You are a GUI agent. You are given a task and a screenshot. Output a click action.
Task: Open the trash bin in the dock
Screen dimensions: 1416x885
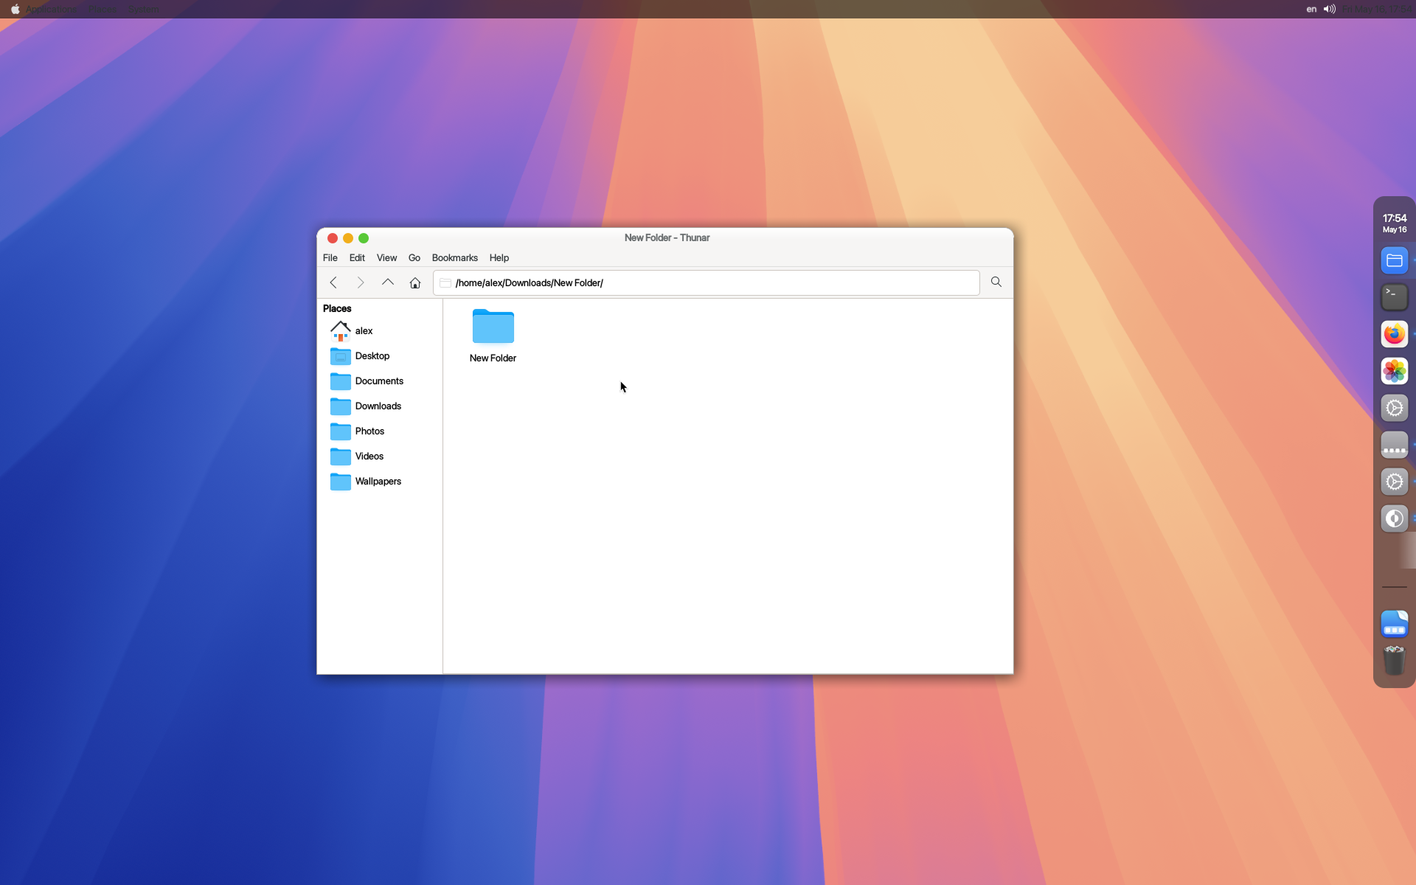(x=1394, y=660)
